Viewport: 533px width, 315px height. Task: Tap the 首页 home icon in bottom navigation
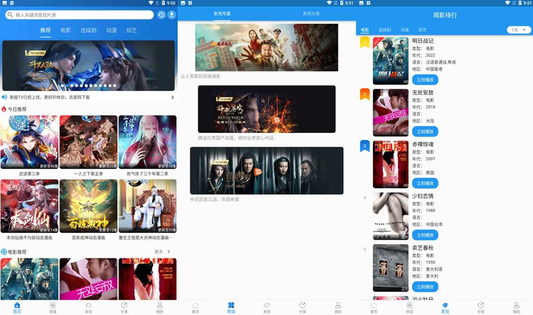click(17, 307)
